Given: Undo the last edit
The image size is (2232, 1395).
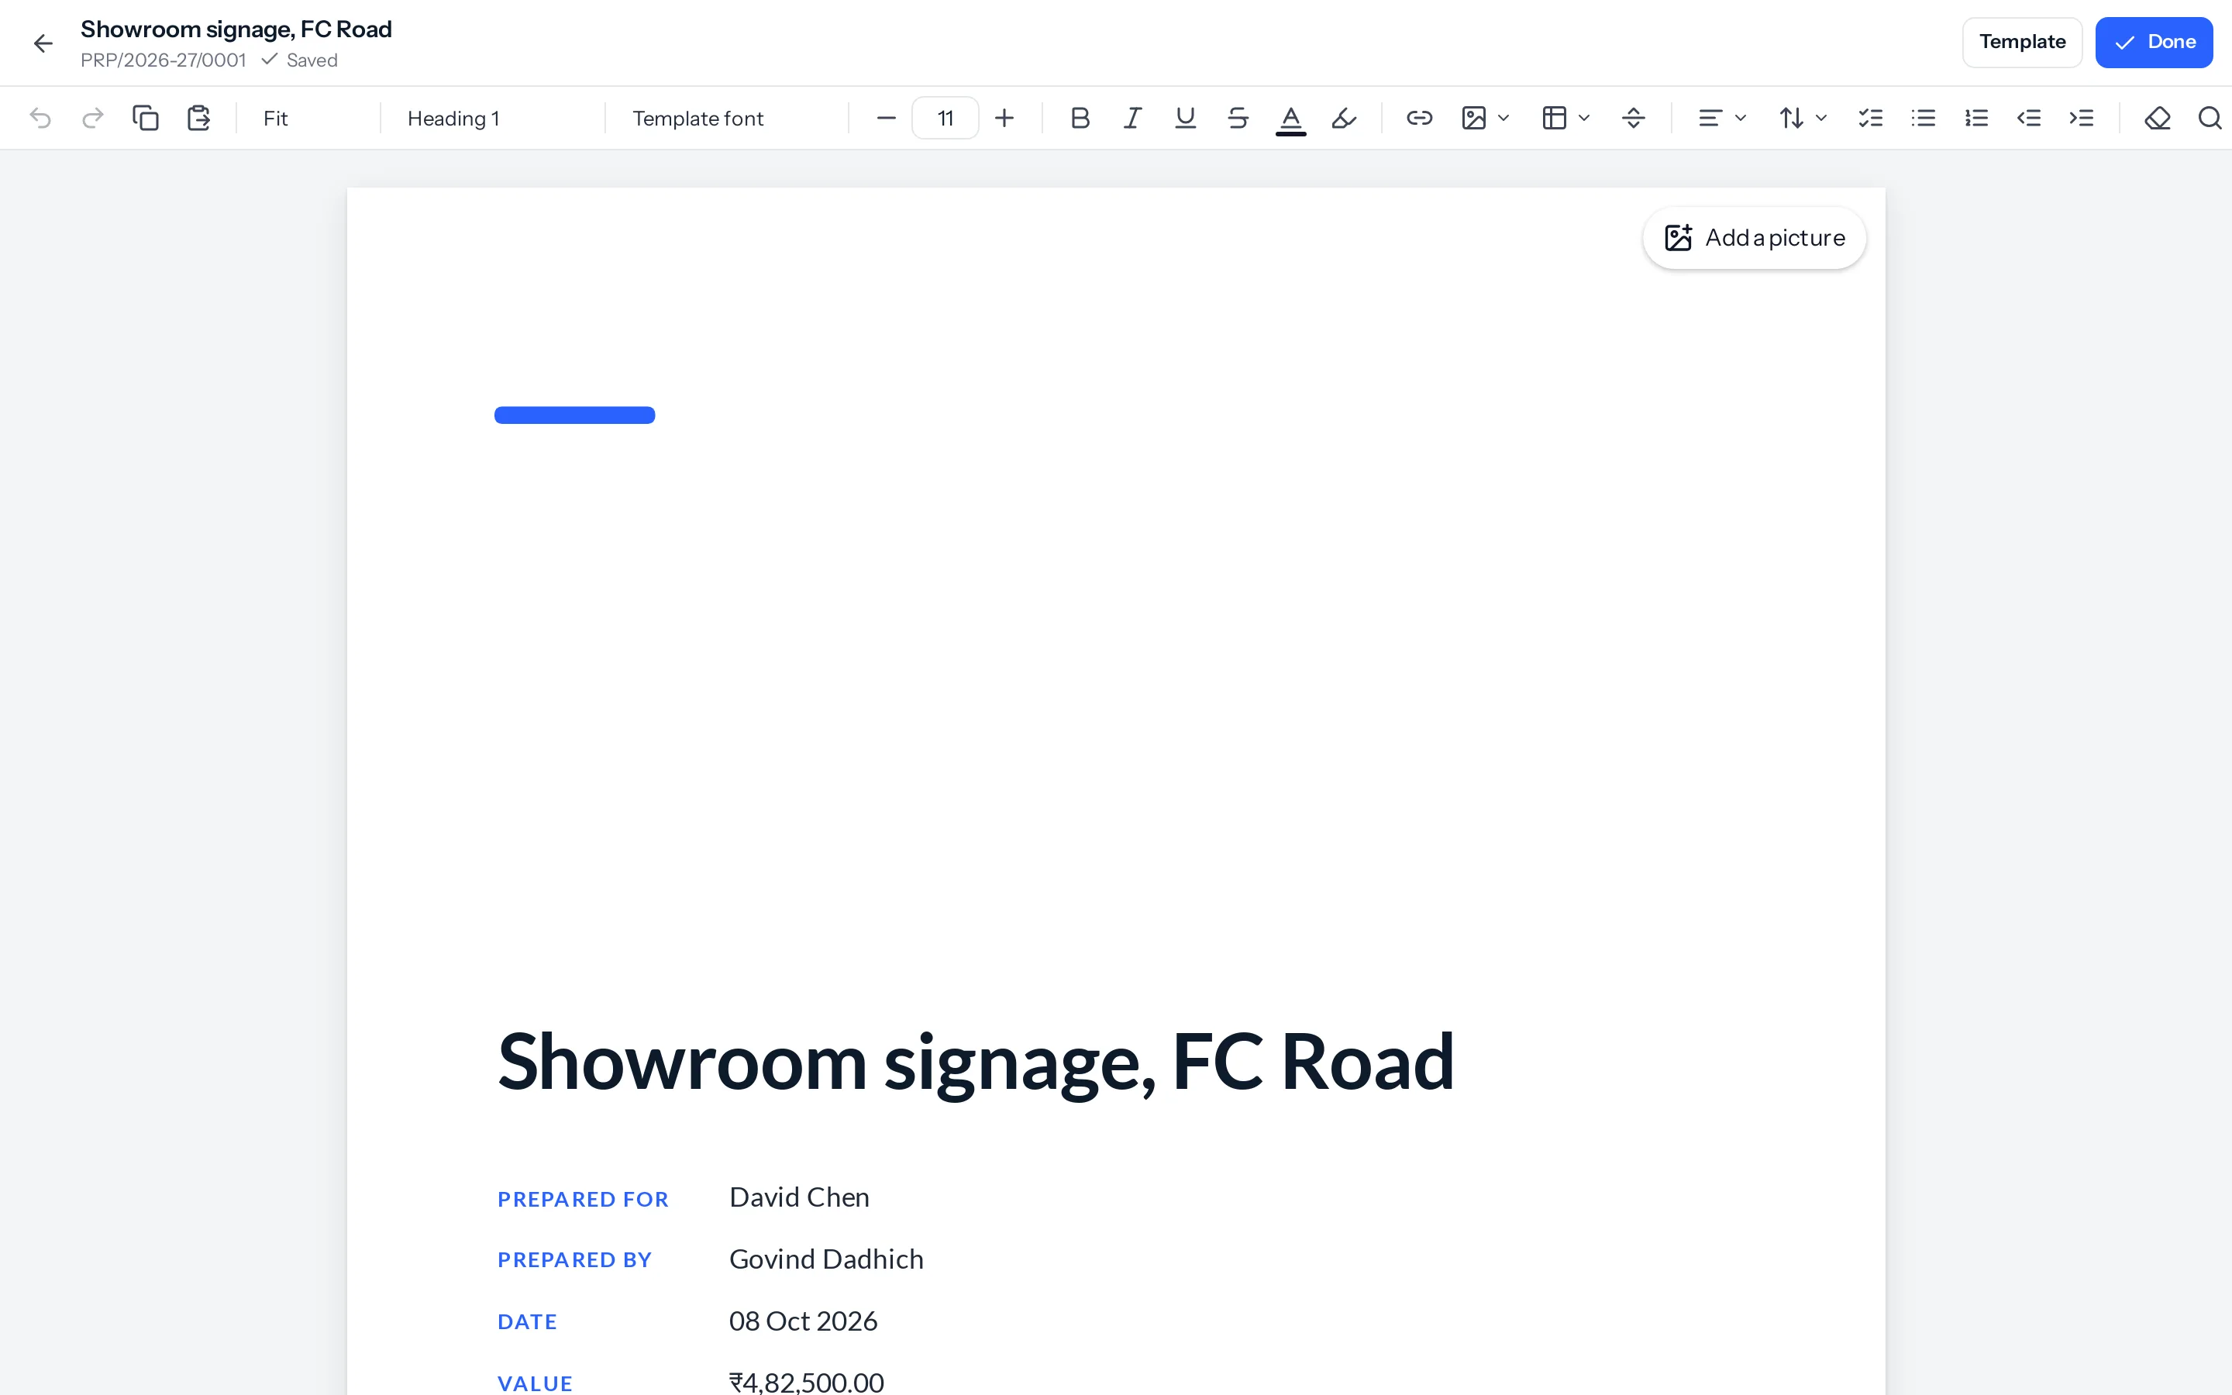Looking at the screenshot, I should tap(40, 118).
